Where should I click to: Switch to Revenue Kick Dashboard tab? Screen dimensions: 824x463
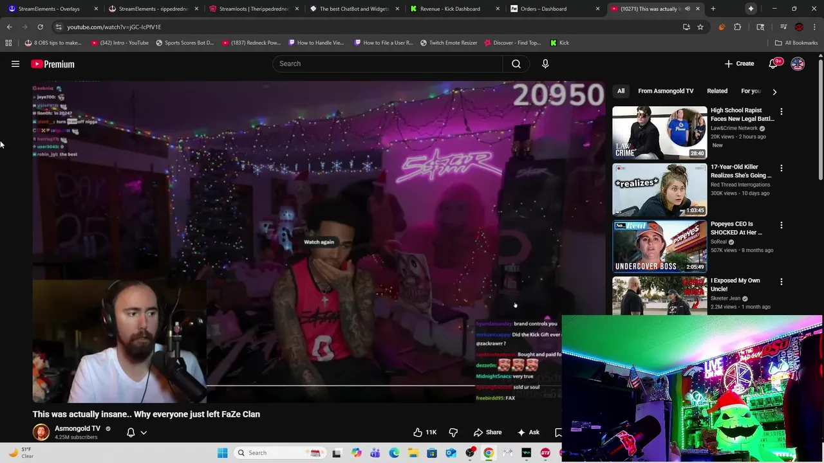tap(454, 9)
